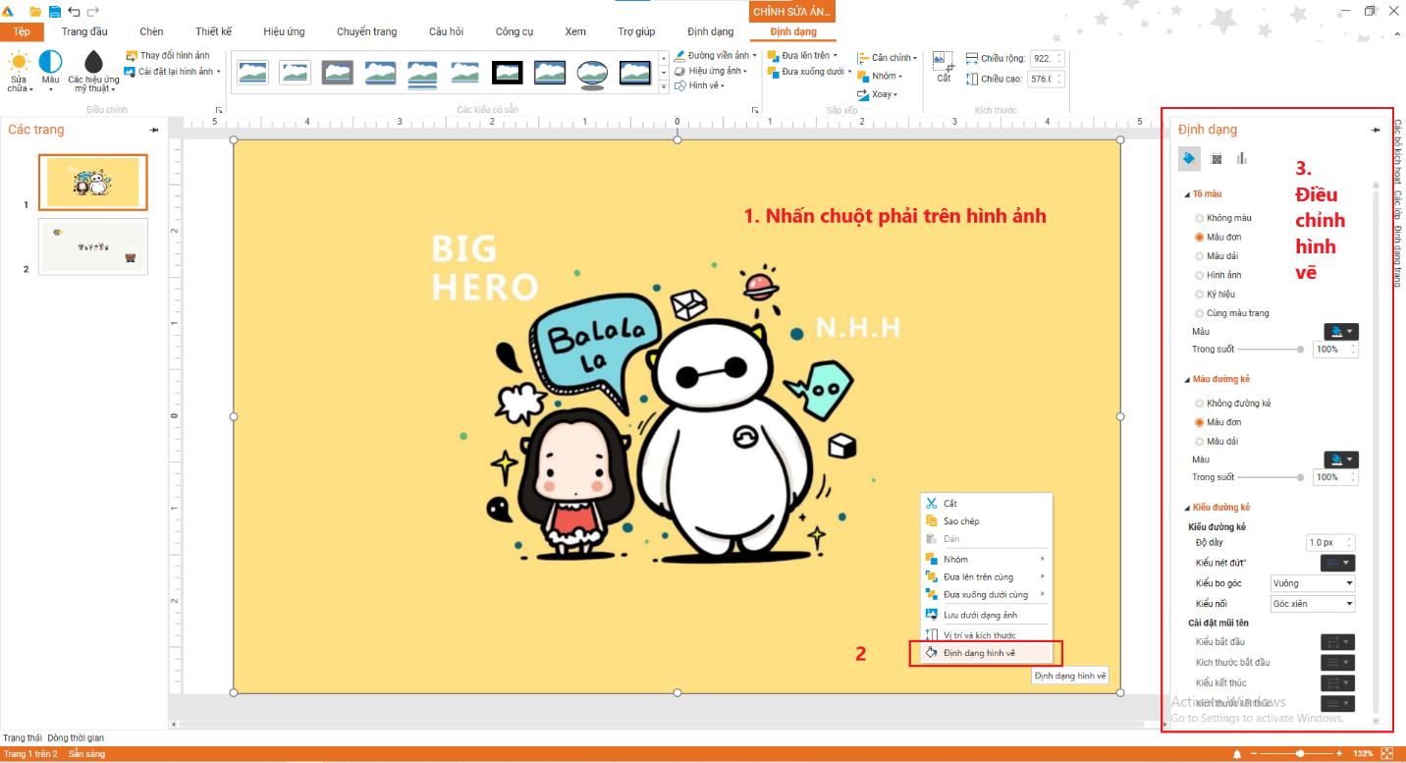1406x763 pixels.
Task: Select Không màu fill option
Action: tap(1222, 218)
